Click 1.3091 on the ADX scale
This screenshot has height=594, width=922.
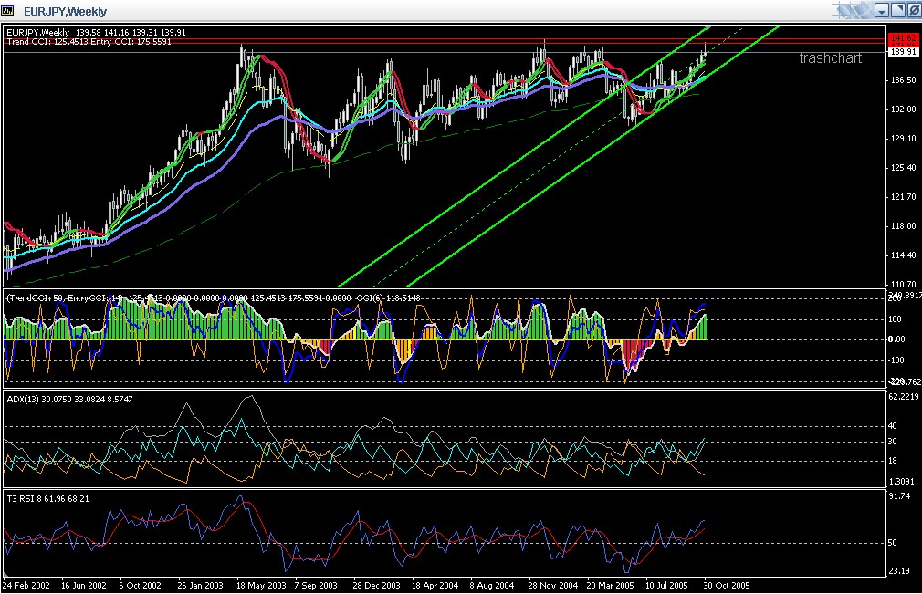coord(901,482)
